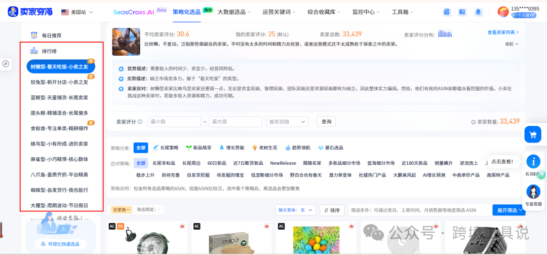The width and height of the screenshot is (547, 255).
Task: Open the SeasCross.Ai Beta tab
Action: click(140, 12)
